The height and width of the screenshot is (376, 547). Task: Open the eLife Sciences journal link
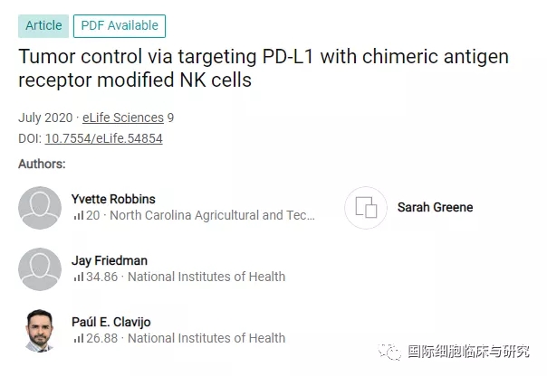[x=123, y=117]
